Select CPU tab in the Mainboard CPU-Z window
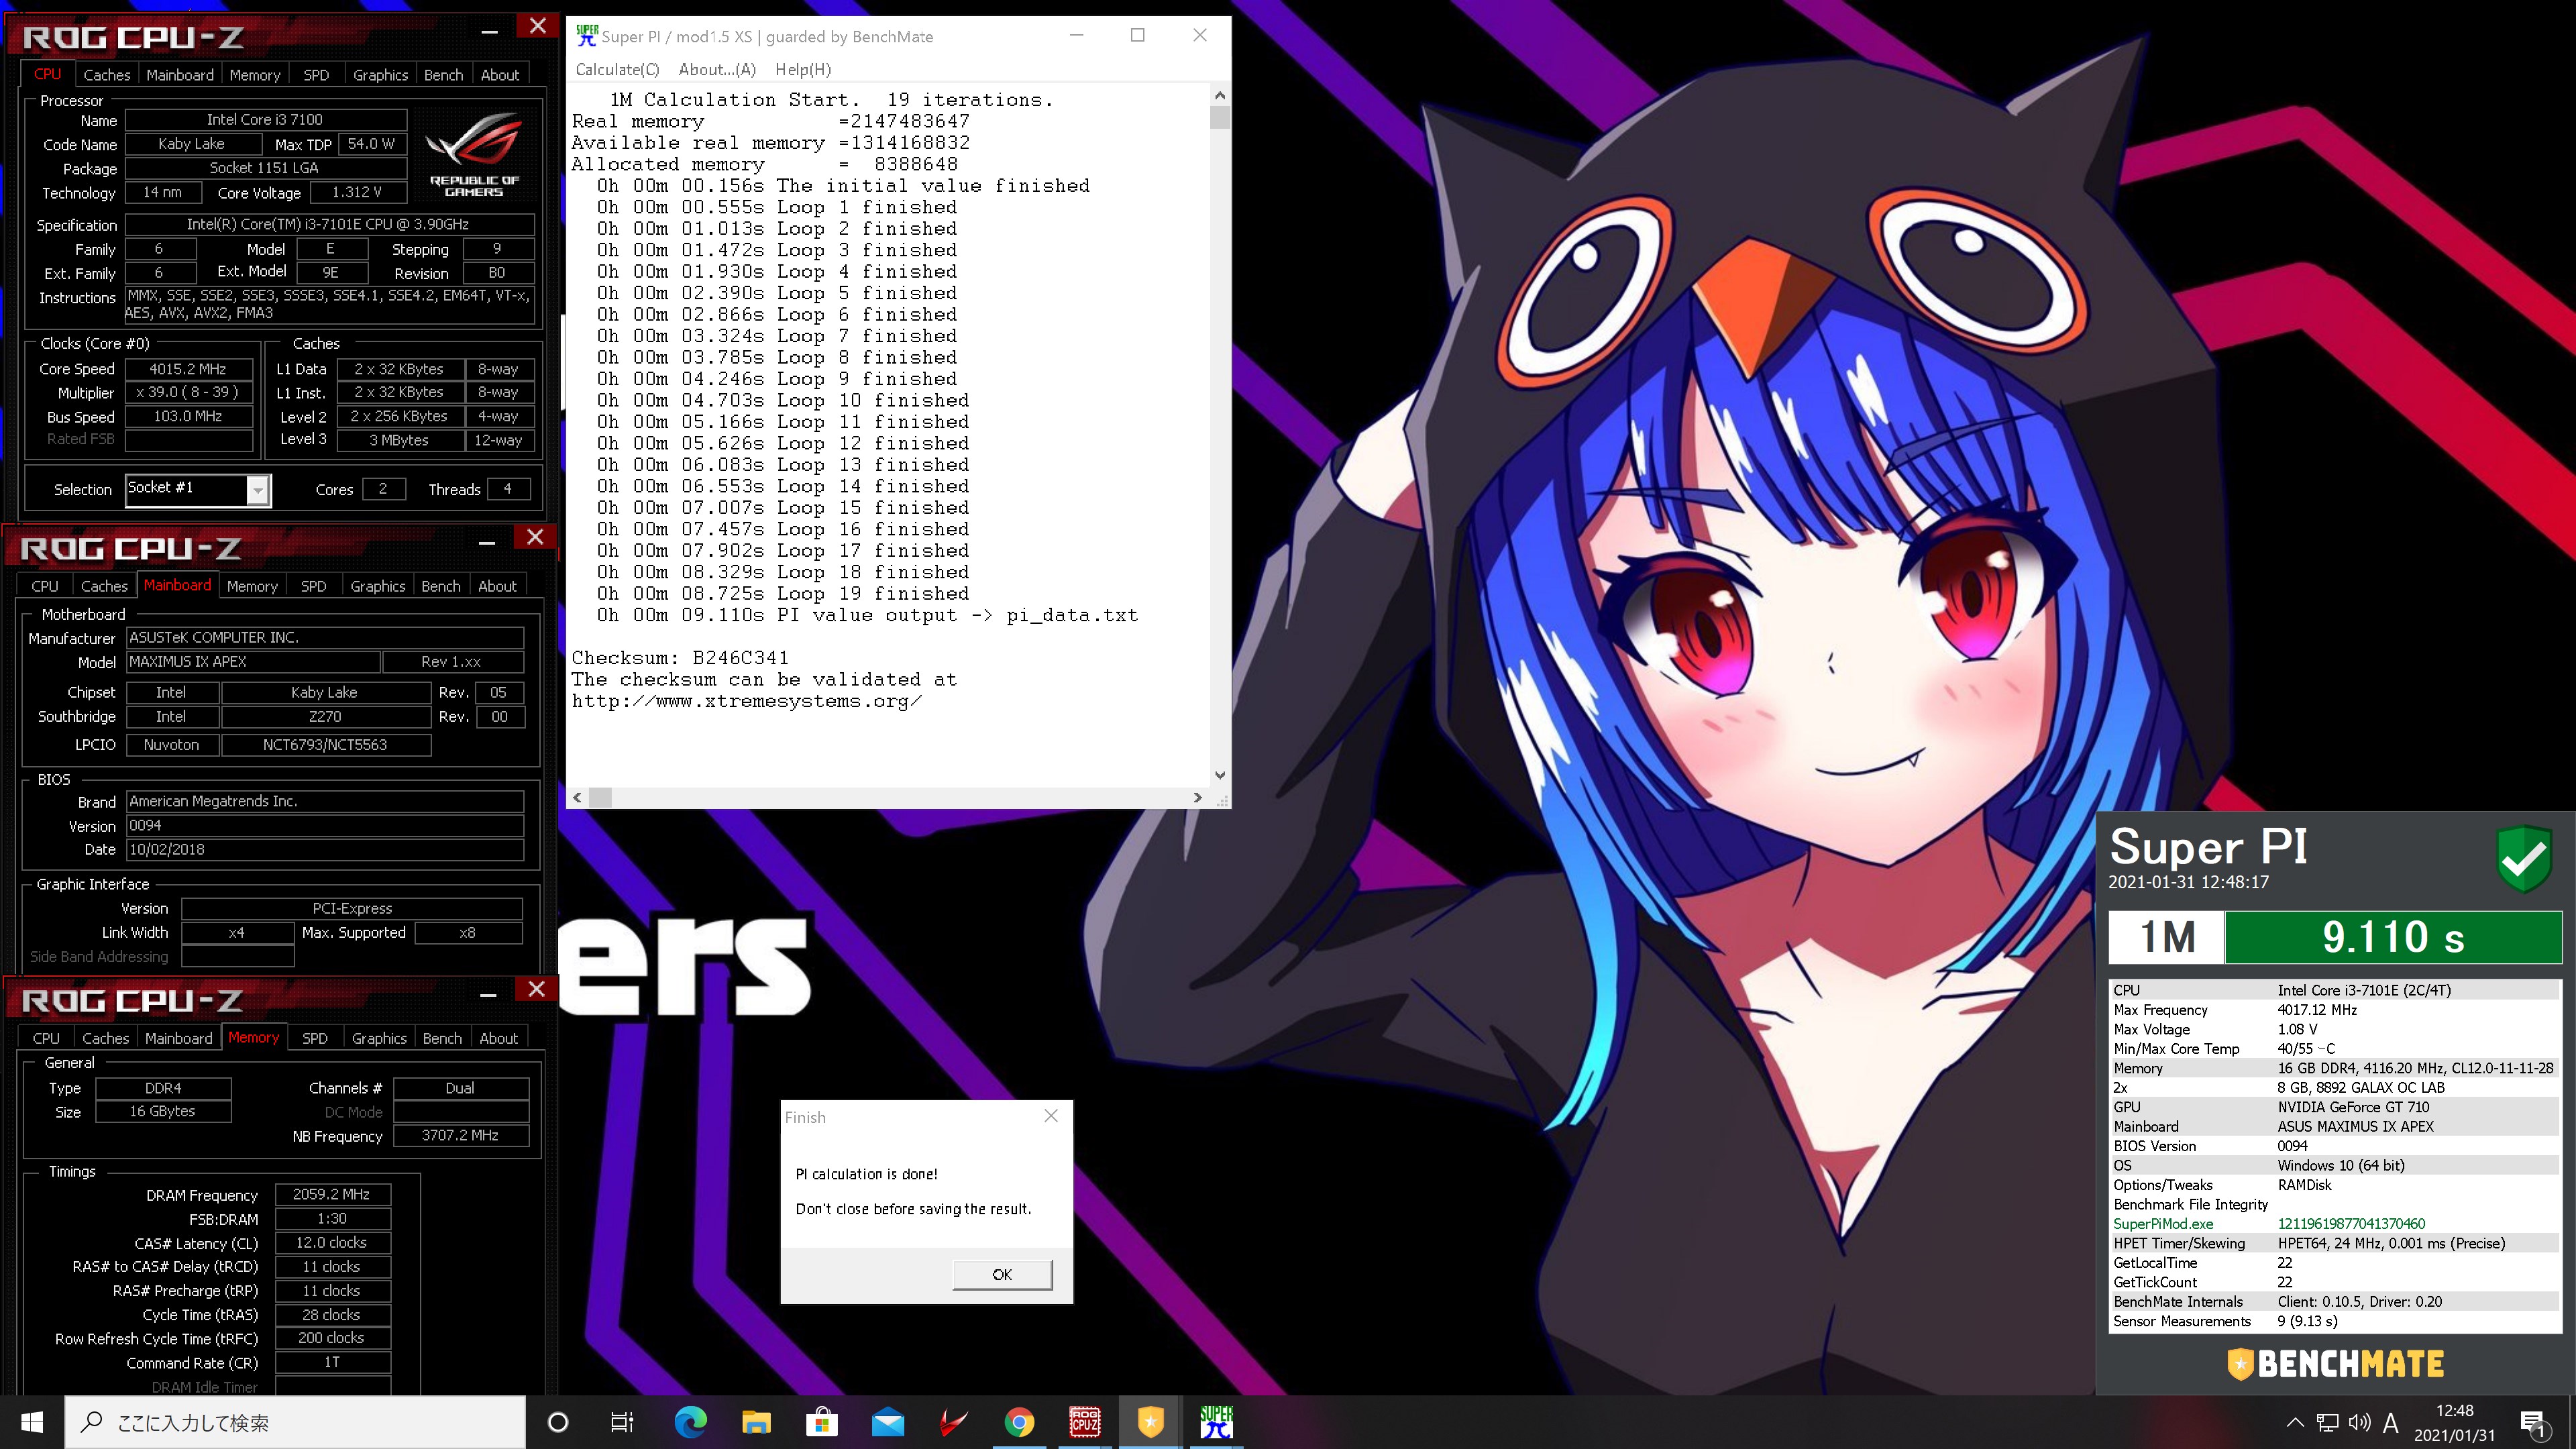This screenshot has height=1449, width=2576. (x=45, y=586)
